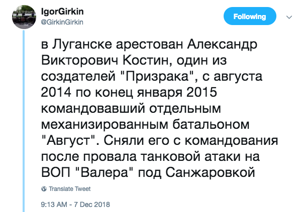Click the word "механизированным" in tweet body
Viewport: 301px width, 212px height.
105,125
